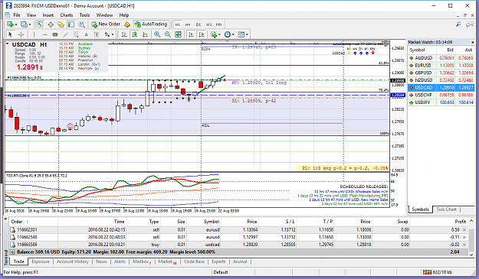This screenshot has height=279, width=479.
Task: Select the vertical line drawing tool
Action: [x=34, y=34]
